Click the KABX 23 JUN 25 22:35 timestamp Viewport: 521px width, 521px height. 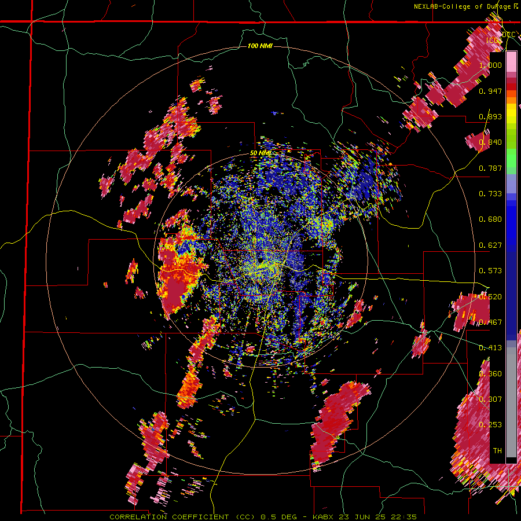pyautogui.click(x=365, y=517)
